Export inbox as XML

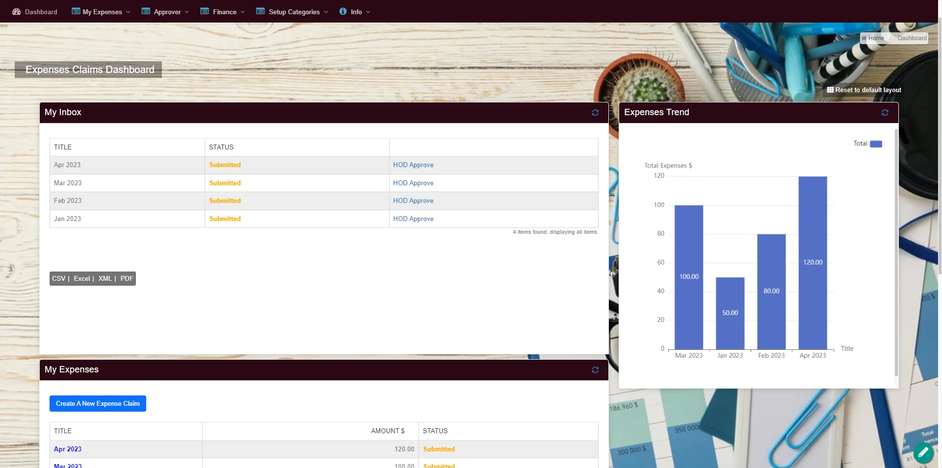[x=105, y=279]
